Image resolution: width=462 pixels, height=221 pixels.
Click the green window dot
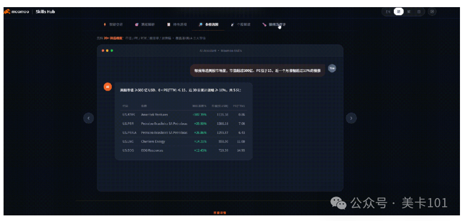(112, 51)
